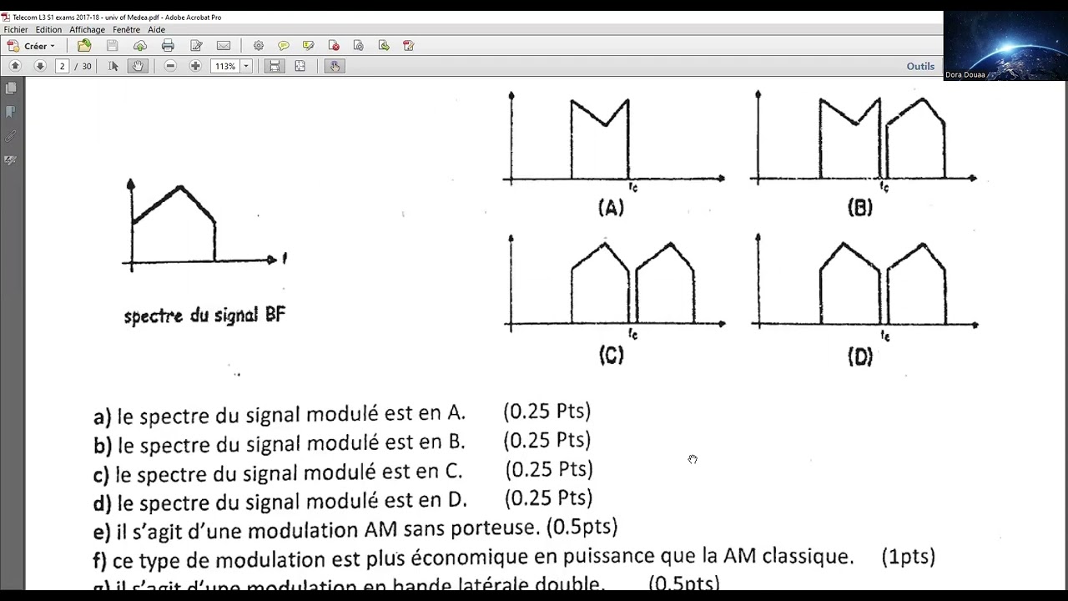Show the attachments paperclip panel
This screenshot has height=601, width=1068.
[x=11, y=136]
